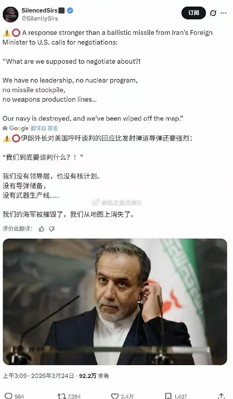233x399 pixels.
Task: Rate translation with thumbs up
Action: click(x=42, y=229)
